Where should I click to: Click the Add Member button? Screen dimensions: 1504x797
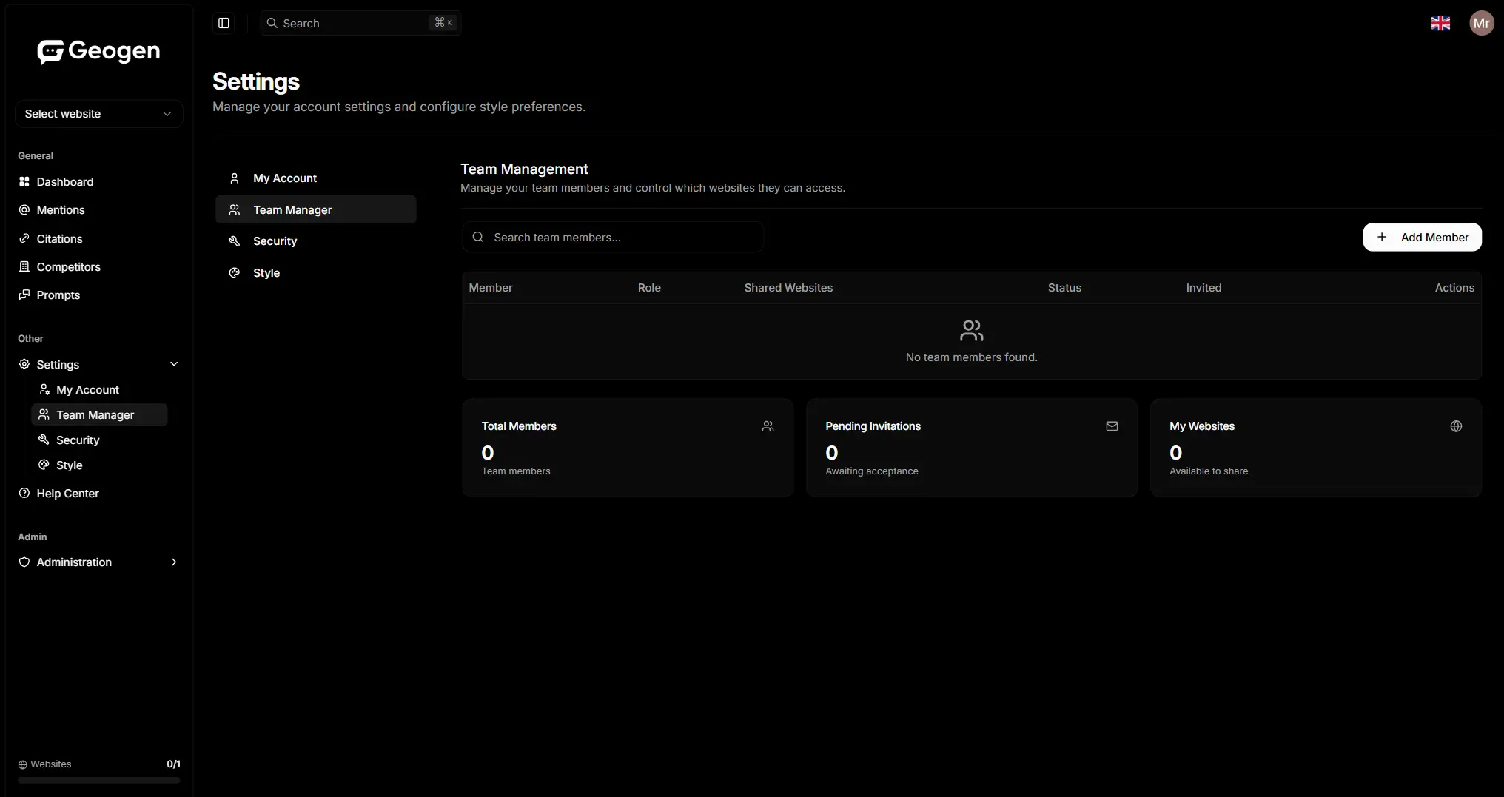(x=1422, y=237)
